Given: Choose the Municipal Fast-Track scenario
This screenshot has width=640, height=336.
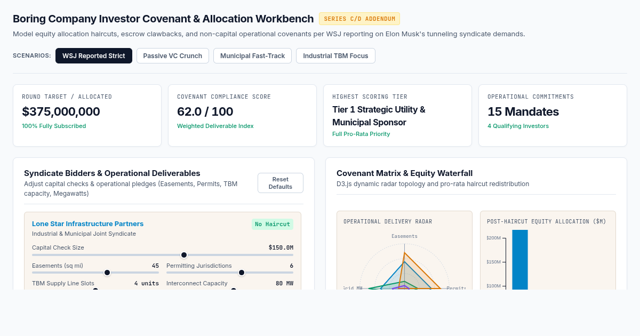Looking at the screenshot, I should pyautogui.click(x=253, y=56).
